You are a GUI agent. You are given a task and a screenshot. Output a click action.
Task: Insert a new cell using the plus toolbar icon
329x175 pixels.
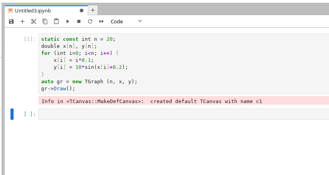(x=23, y=22)
